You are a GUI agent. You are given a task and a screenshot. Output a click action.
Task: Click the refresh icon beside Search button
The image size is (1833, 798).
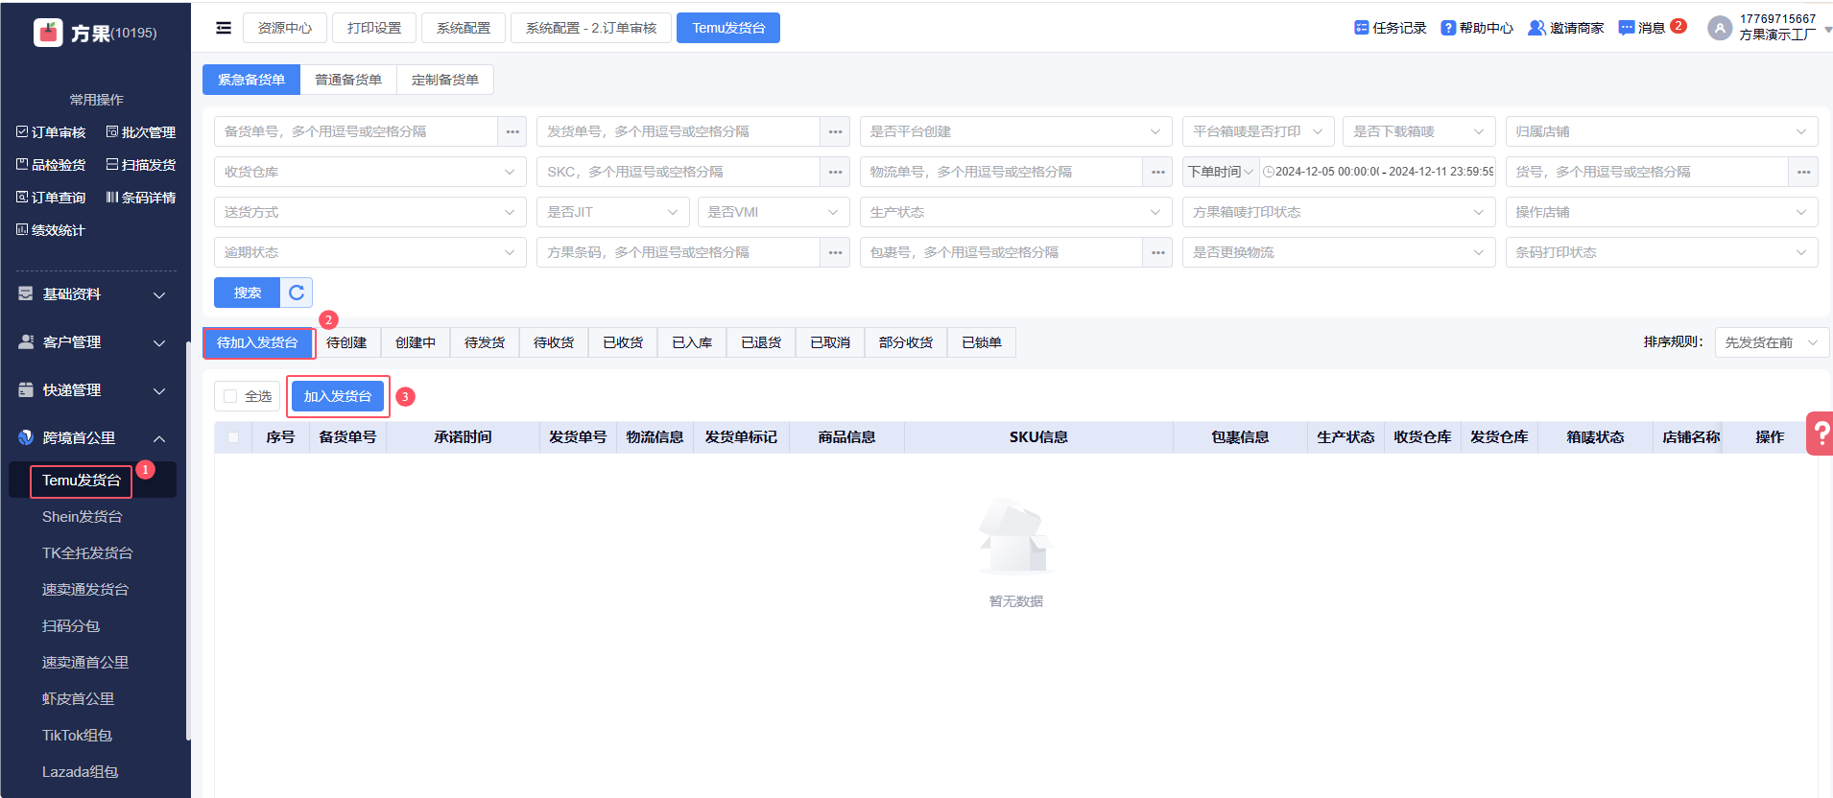[x=297, y=293]
